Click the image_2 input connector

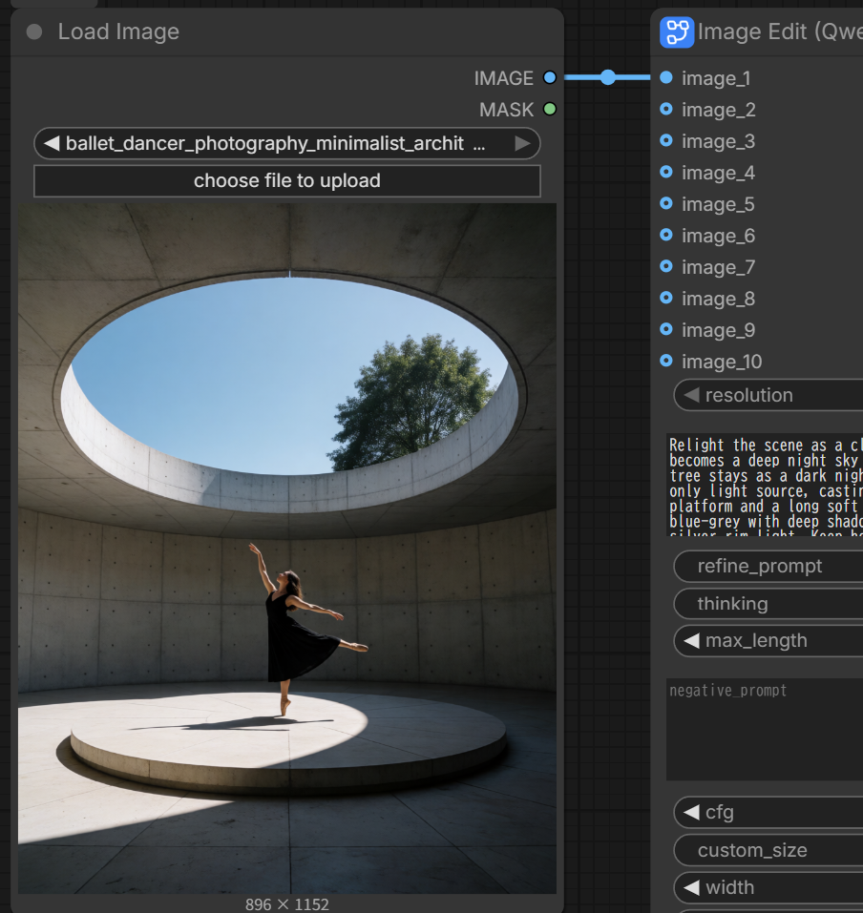click(666, 109)
